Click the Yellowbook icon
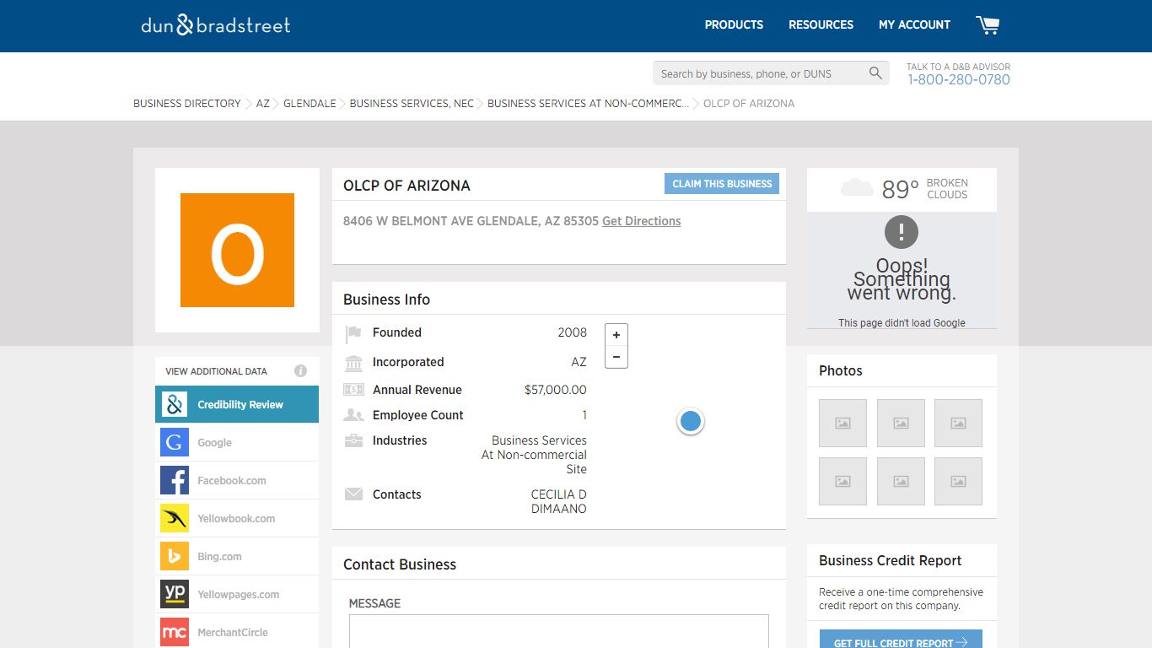The width and height of the screenshot is (1152, 648). (175, 518)
